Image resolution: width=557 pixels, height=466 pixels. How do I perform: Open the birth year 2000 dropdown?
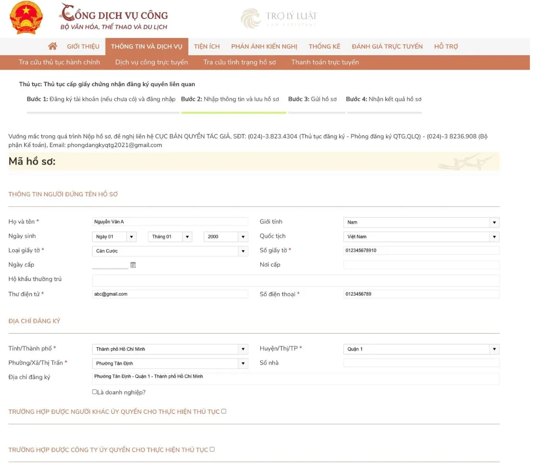tap(225, 237)
